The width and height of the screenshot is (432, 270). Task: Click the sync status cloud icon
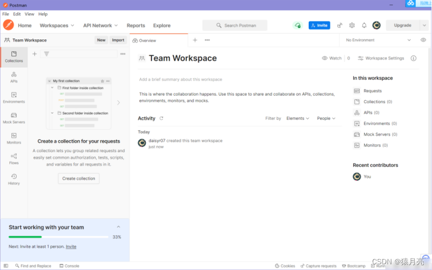point(298,25)
